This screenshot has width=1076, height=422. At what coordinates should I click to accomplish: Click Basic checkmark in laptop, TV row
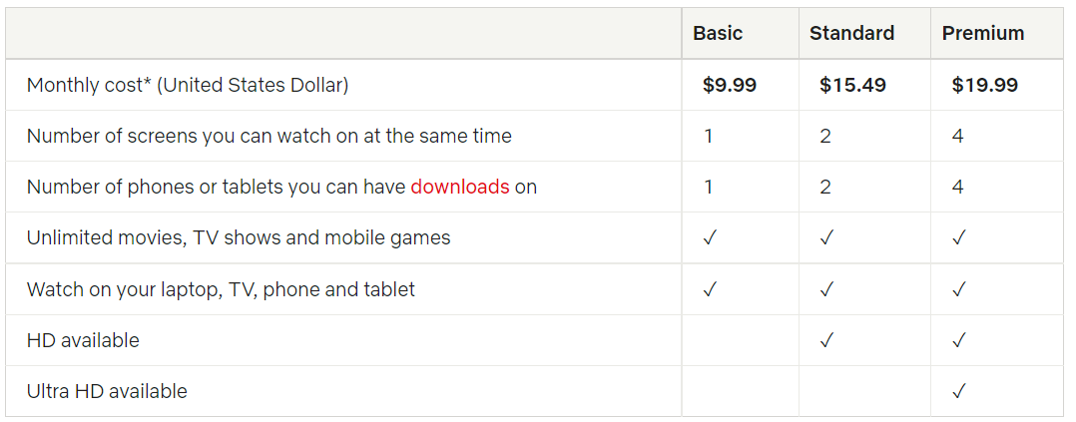click(x=709, y=289)
